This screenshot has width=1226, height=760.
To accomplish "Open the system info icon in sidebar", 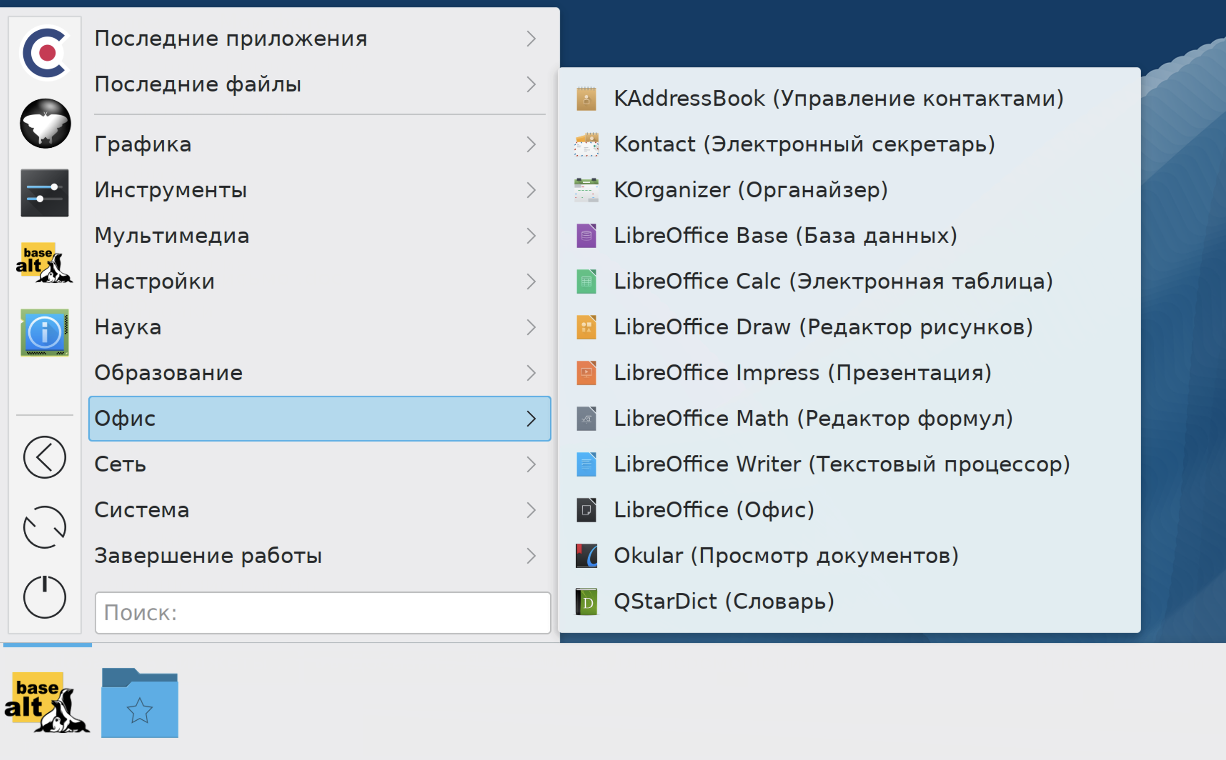I will (x=45, y=332).
